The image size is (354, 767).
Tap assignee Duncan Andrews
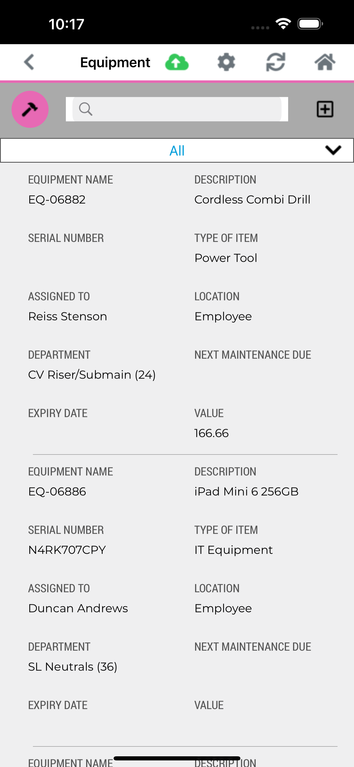[x=78, y=608]
